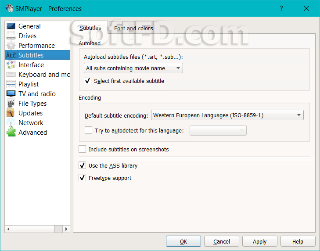Click the Apply button
This screenshot has width=320, height=251.
[x=259, y=241]
